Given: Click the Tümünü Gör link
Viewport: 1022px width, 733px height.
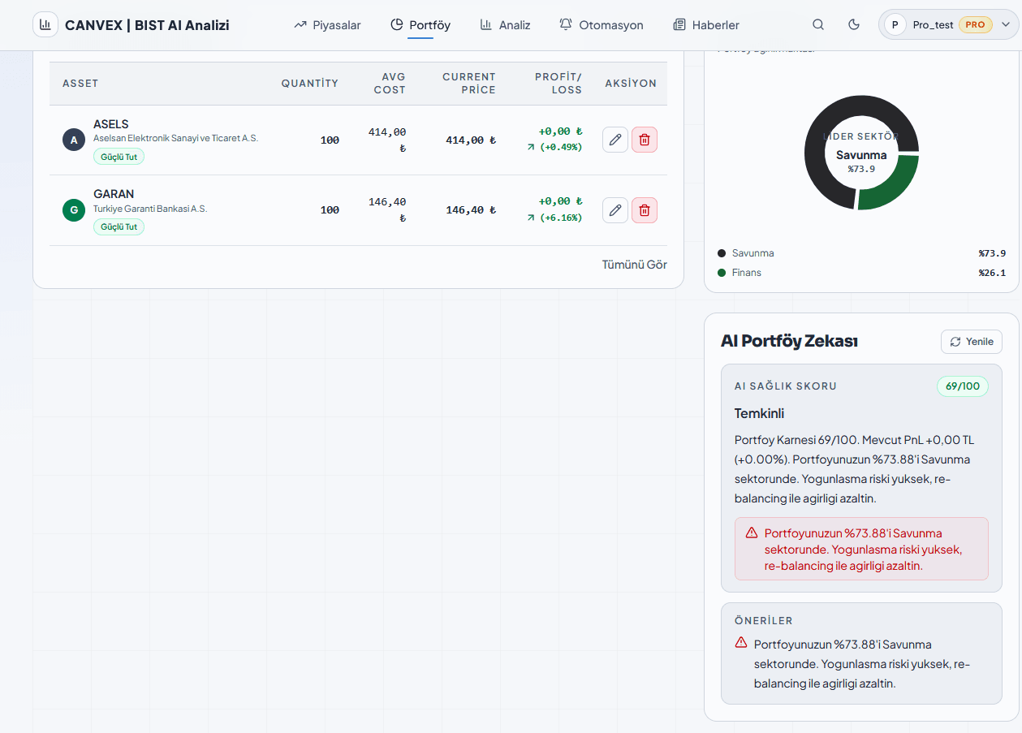Looking at the screenshot, I should tap(634, 265).
